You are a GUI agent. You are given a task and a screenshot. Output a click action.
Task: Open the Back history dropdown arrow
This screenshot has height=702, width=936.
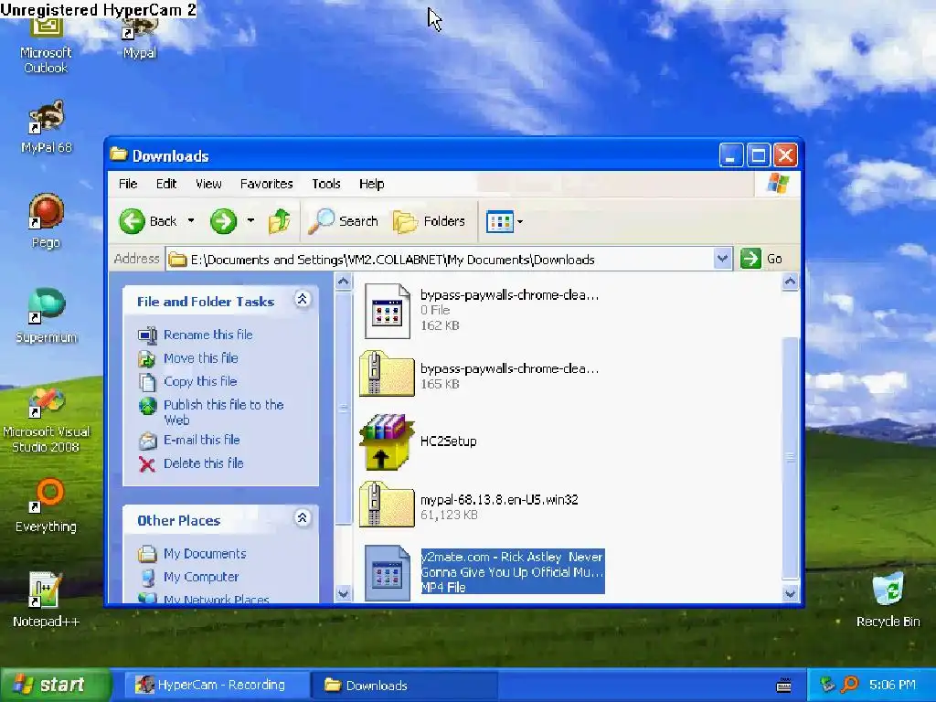(191, 221)
